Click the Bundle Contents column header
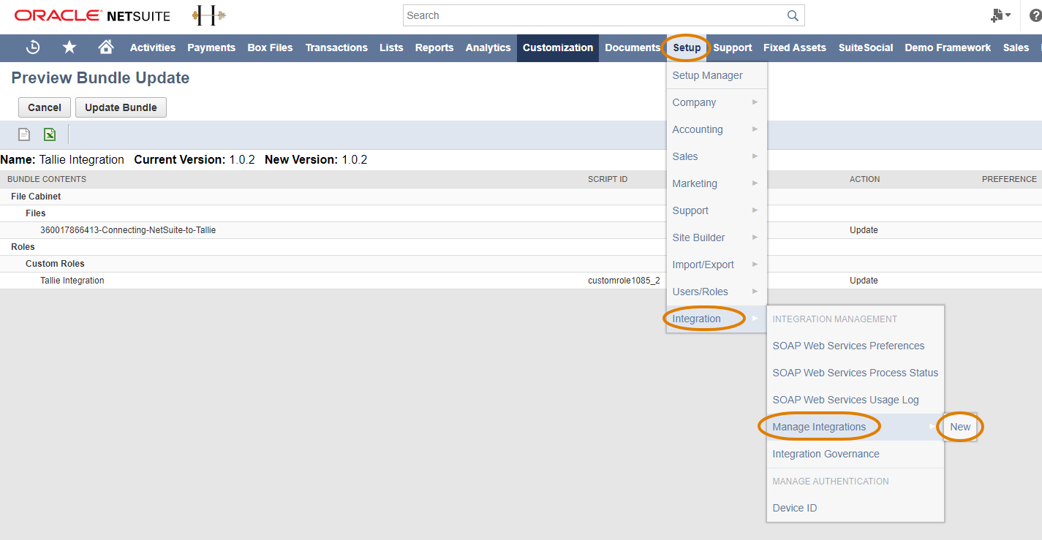 [47, 179]
